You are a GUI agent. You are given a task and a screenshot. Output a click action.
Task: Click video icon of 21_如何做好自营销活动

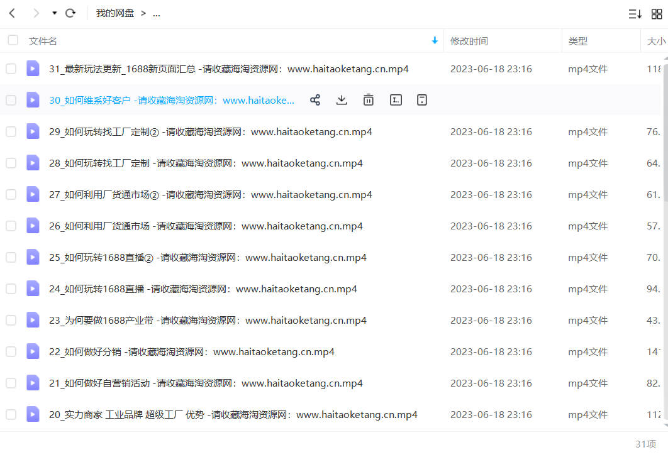tap(33, 383)
